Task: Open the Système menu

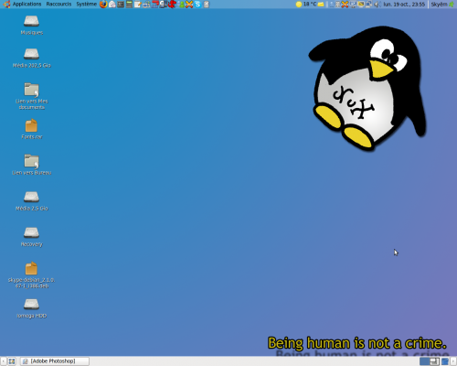Action: pyautogui.click(x=87, y=4)
